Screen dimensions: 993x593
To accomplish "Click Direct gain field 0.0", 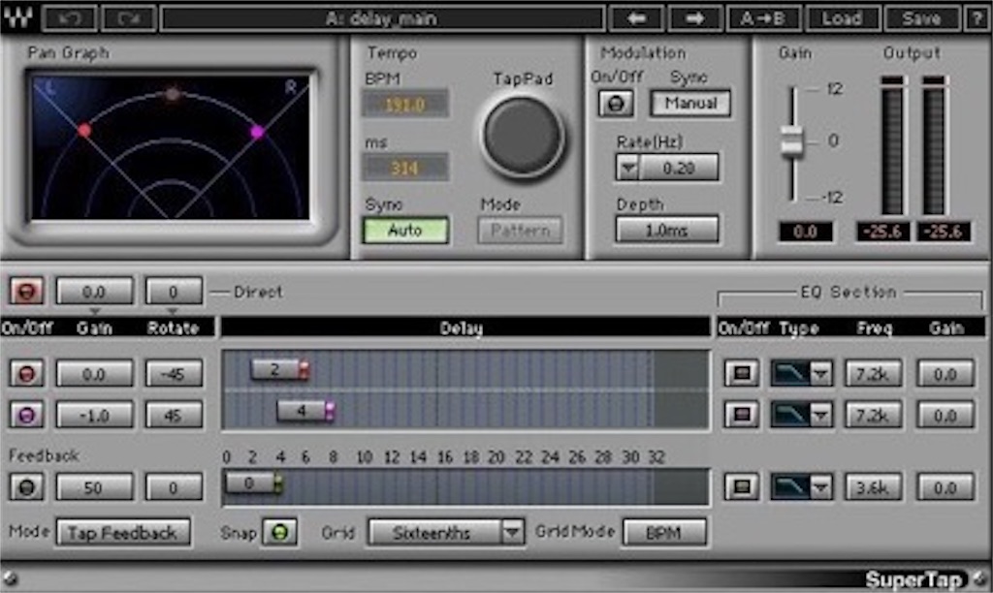I will click(x=94, y=292).
